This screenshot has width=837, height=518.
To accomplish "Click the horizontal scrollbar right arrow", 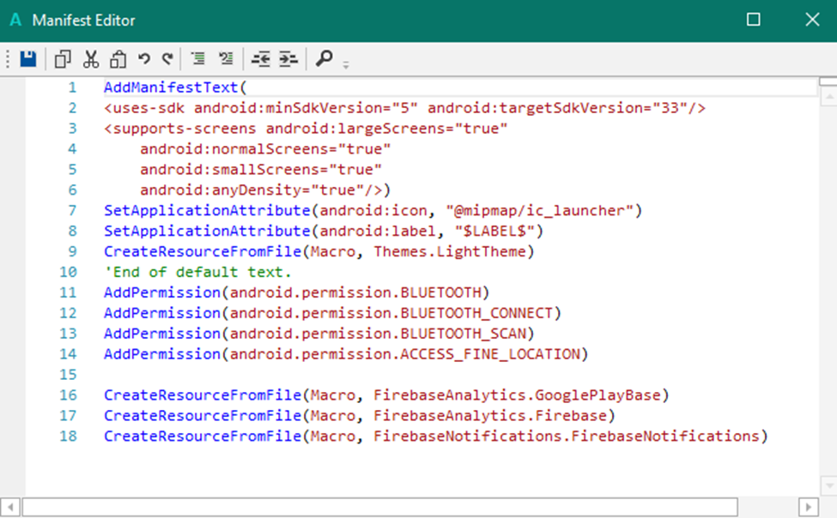I will (x=808, y=507).
